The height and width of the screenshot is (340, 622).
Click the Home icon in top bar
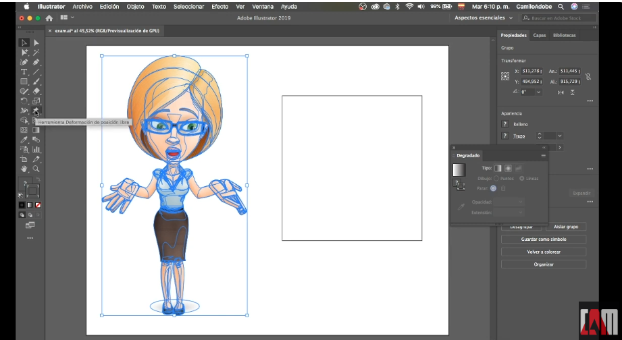[x=49, y=18]
